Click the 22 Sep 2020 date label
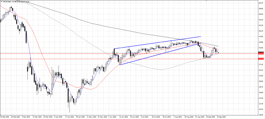265x119 pixels. click(x=221, y=117)
